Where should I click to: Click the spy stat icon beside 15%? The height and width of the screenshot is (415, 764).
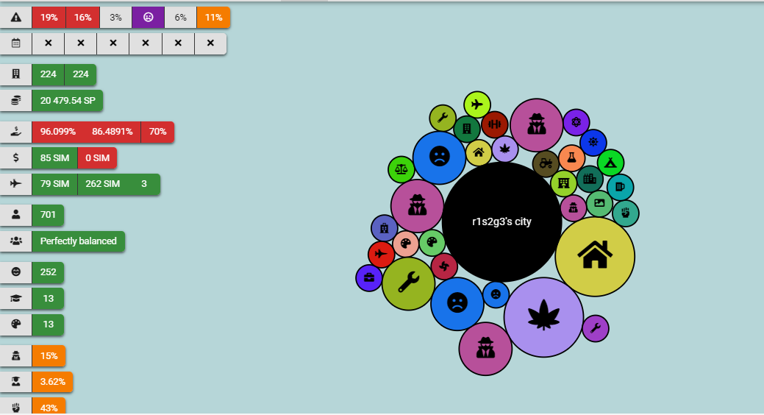click(16, 356)
